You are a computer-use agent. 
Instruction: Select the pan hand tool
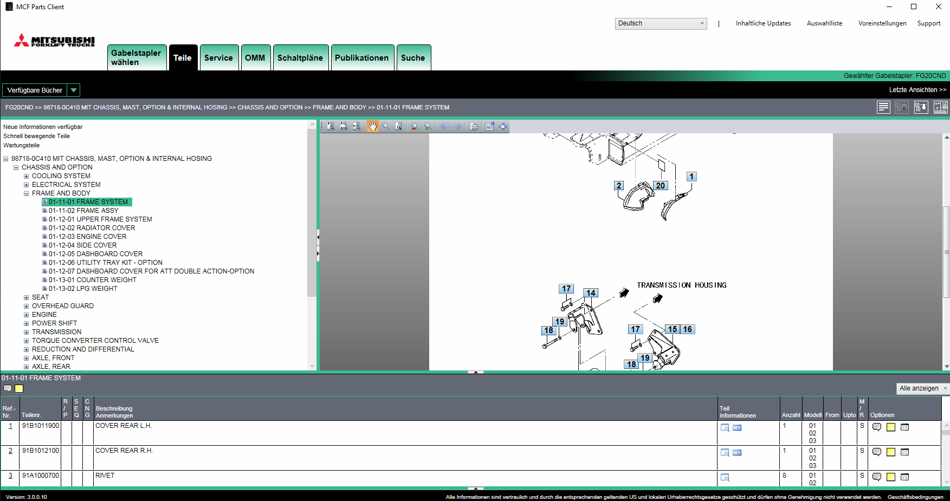[373, 126]
